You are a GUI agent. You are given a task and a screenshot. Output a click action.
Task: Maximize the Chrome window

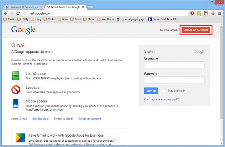[x=212, y=3]
